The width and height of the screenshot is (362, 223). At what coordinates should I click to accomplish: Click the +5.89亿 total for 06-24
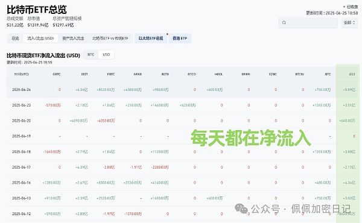[x=349, y=90]
